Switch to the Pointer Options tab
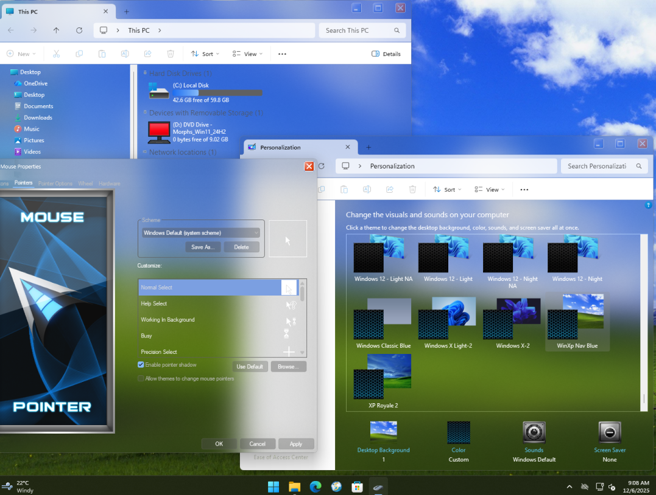656x495 pixels. pos(55,184)
